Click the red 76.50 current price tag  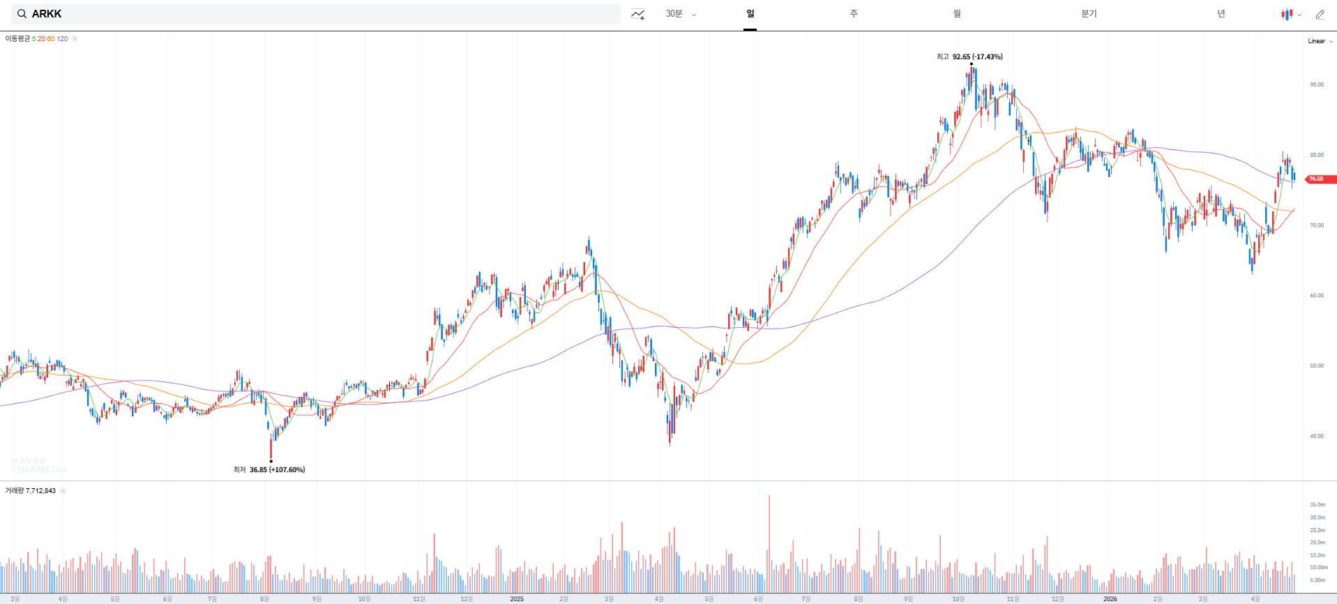pyautogui.click(x=1320, y=179)
